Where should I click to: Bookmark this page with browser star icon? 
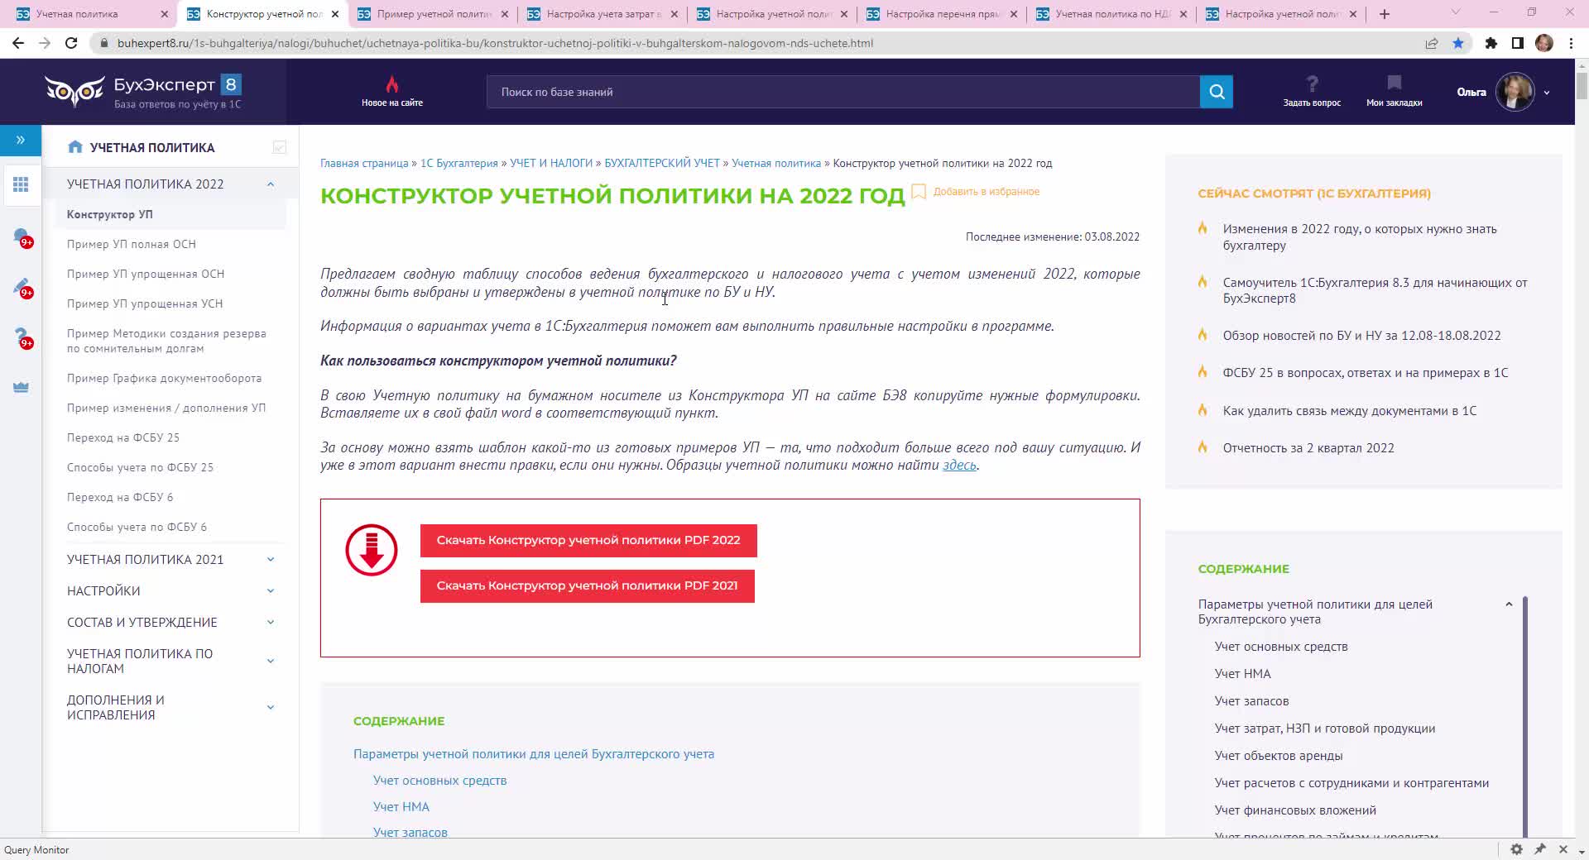click(x=1458, y=43)
